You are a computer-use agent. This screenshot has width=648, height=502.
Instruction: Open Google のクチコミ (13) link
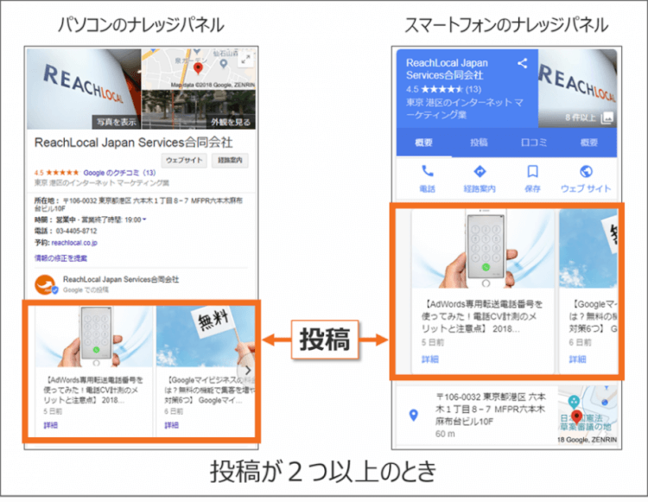119,173
